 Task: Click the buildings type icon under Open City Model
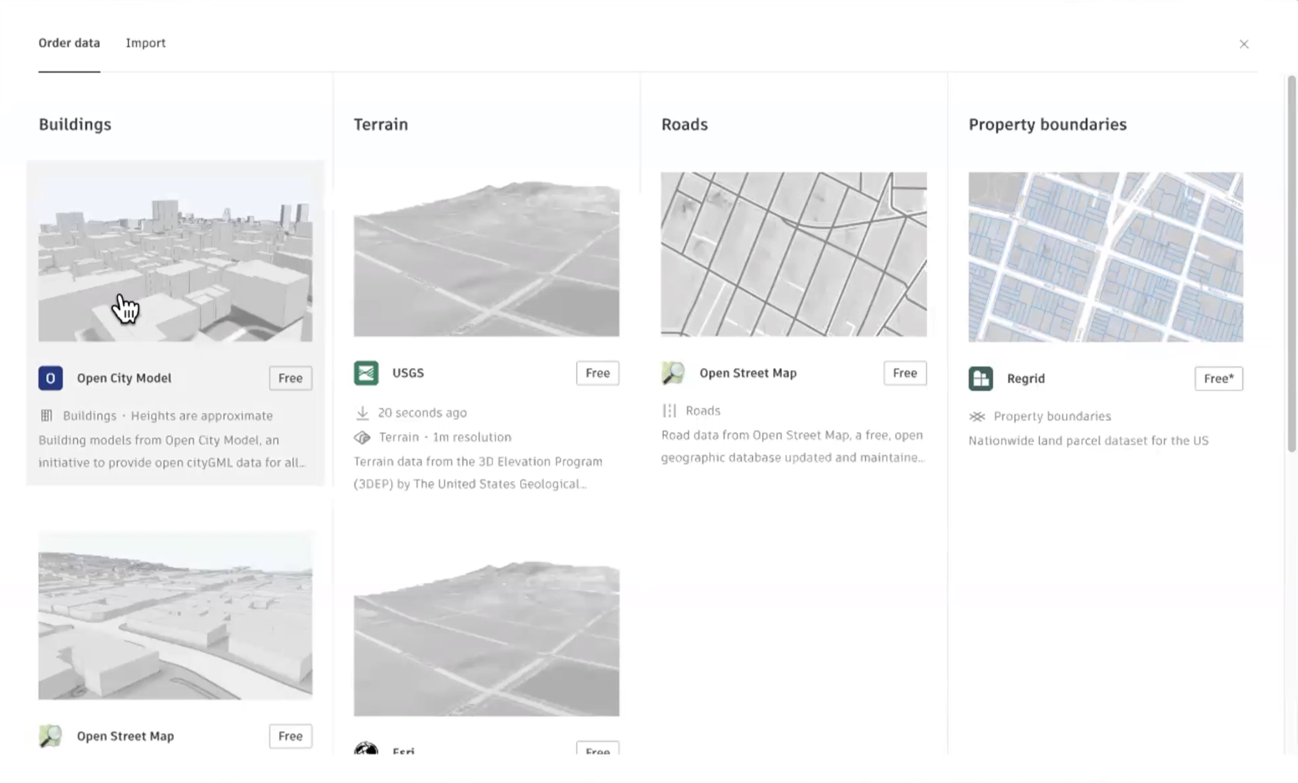[46, 416]
